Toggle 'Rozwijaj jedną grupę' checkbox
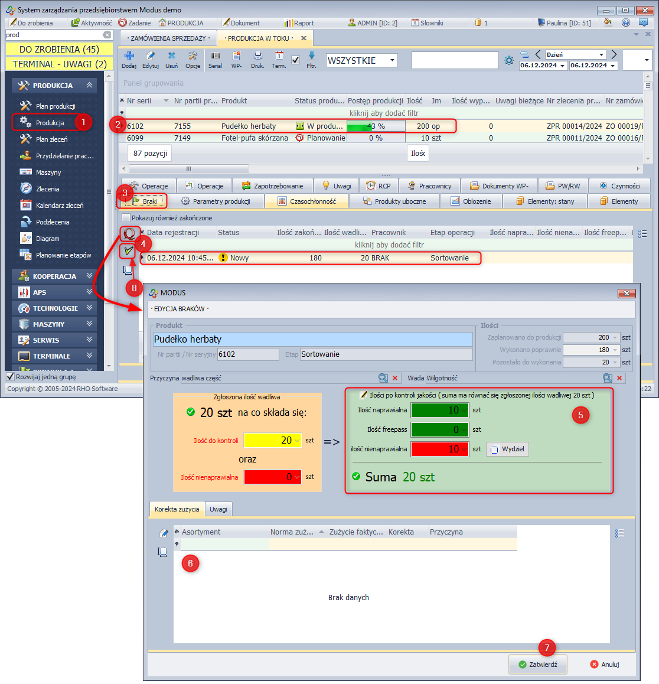 [10, 377]
